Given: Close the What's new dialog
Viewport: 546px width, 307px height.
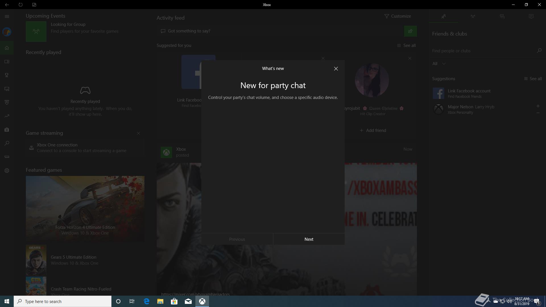Looking at the screenshot, I should [x=336, y=69].
